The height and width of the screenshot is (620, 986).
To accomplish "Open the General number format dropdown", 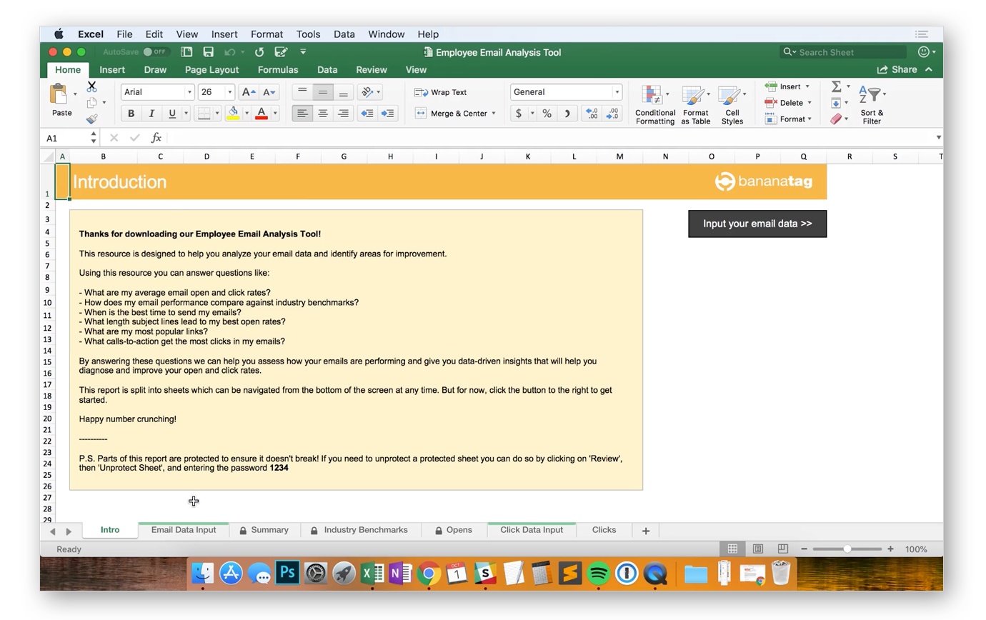I will click(x=617, y=92).
